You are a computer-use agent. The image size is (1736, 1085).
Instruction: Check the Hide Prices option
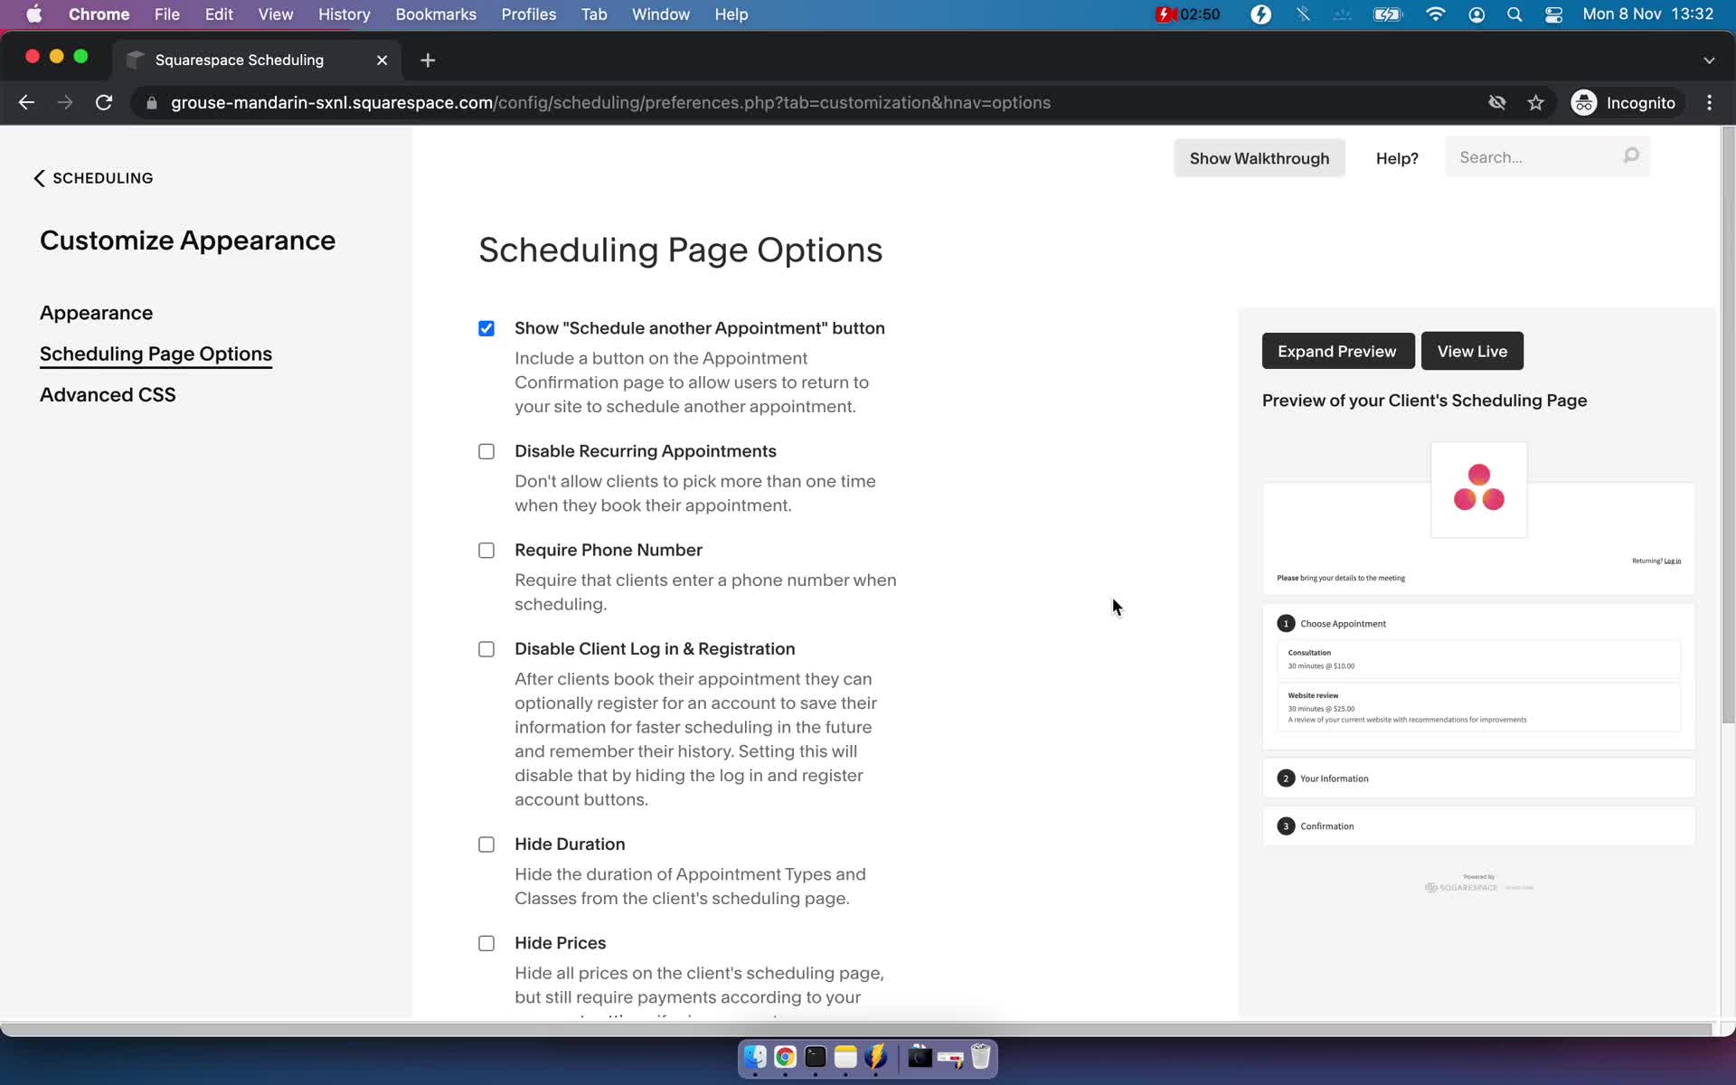coord(486,943)
